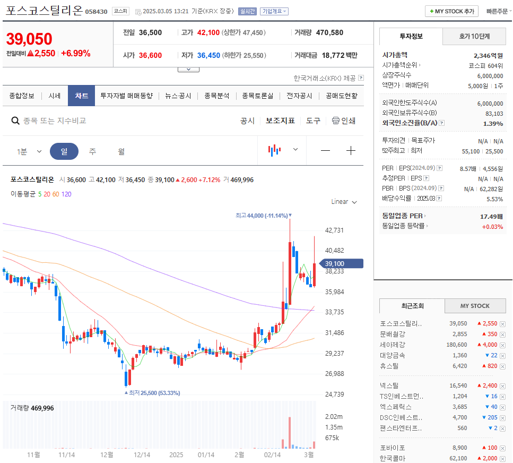Open 문배철강 in the recent list
The height and width of the screenshot is (463, 513).
[393, 335]
